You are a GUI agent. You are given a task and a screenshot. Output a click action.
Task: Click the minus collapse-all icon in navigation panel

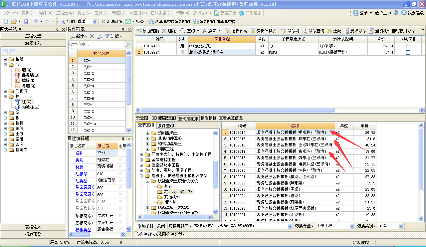[13, 52]
